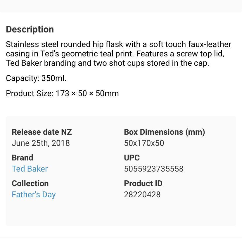Click the Product Size measurement line

coord(62,93)
